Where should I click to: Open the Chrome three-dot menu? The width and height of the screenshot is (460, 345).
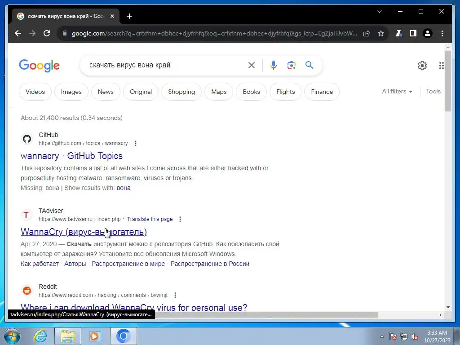442,33
